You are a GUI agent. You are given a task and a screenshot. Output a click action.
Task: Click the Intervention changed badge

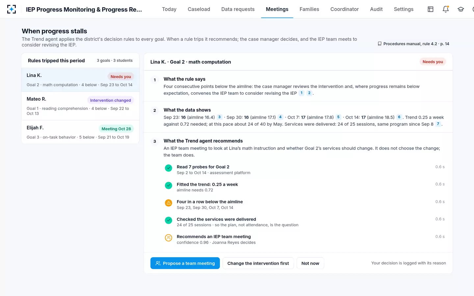click(x=111, y=100)
